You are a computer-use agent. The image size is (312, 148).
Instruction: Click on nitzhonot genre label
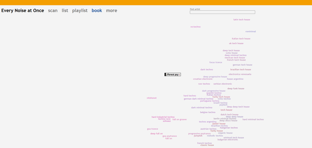click(152, 98)
